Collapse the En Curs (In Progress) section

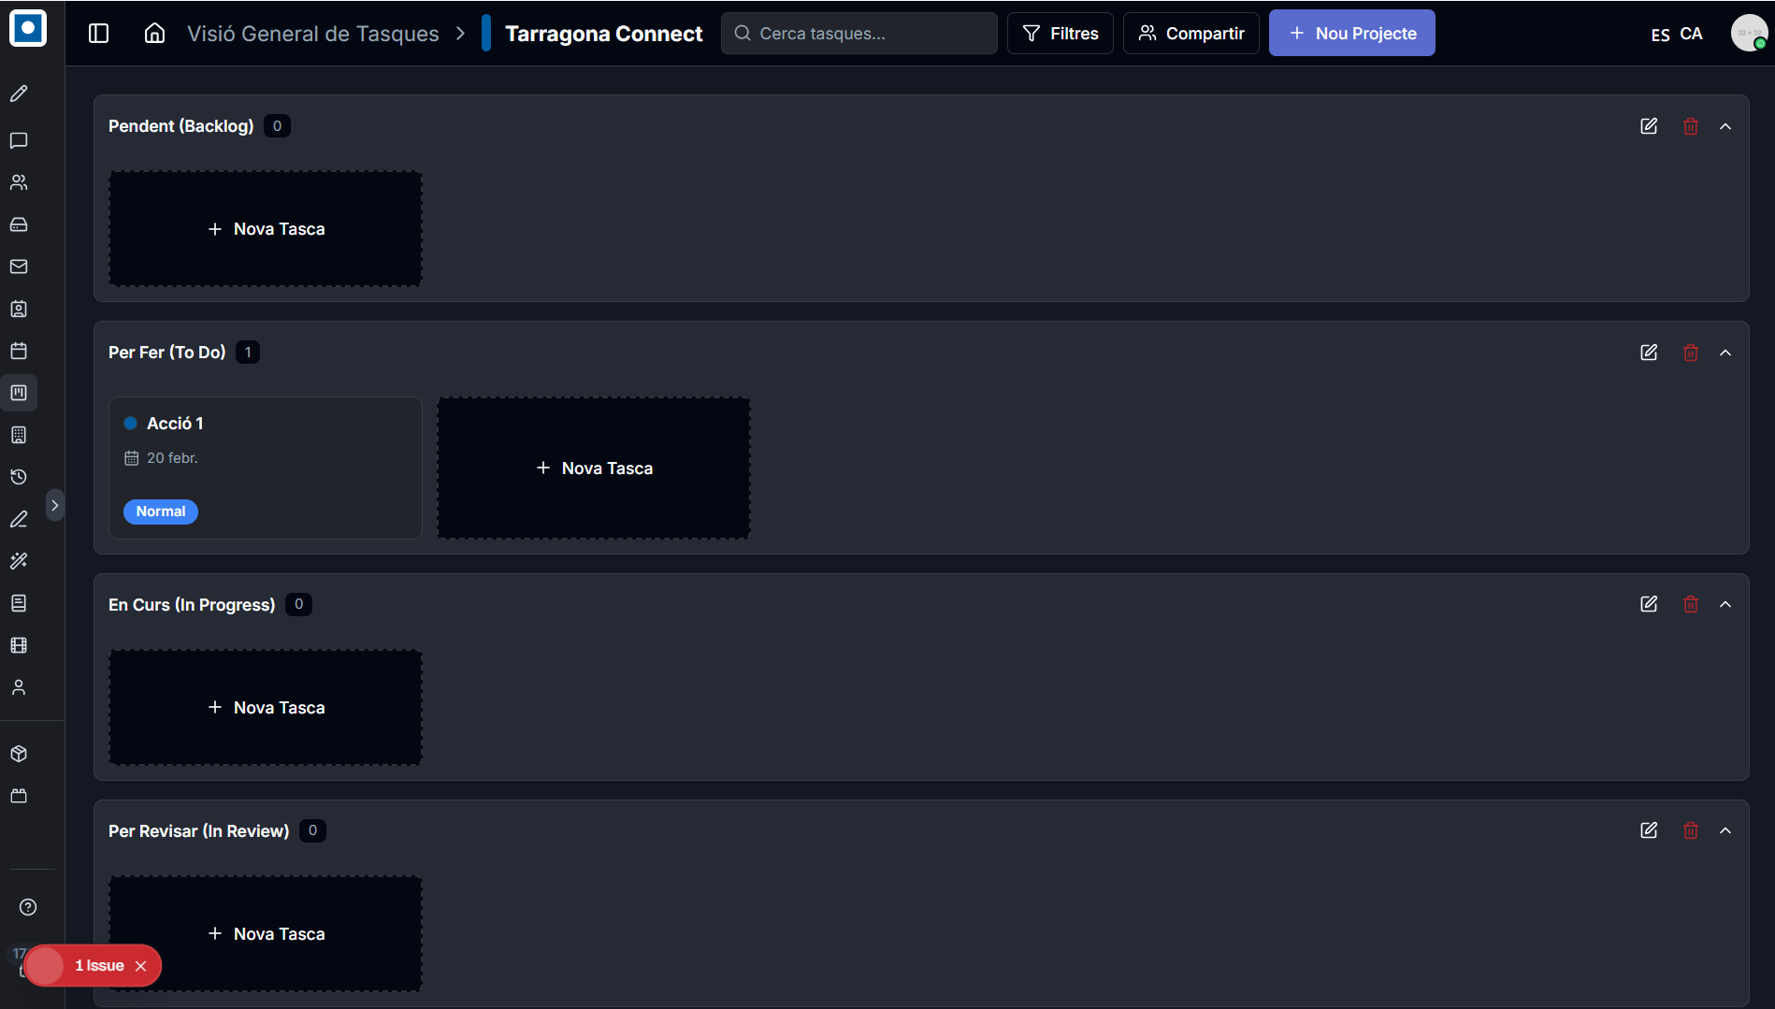coord(1725,604)
